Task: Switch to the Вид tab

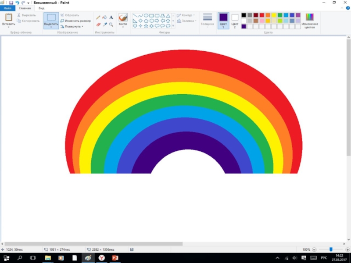Action: pyautogui.click(x=41, y=8)
